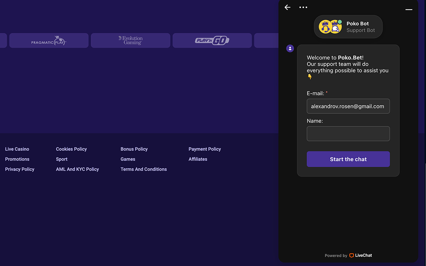The width and height of the screenshot is (426, 266).
Task: Open the Privacy Policy footer link
Action: tap(20, 169)
